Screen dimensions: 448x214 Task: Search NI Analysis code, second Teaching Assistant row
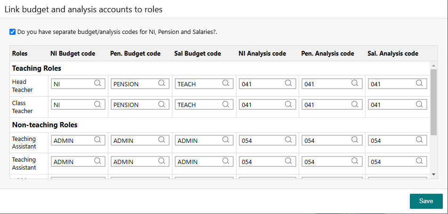(x=288, y=161)
